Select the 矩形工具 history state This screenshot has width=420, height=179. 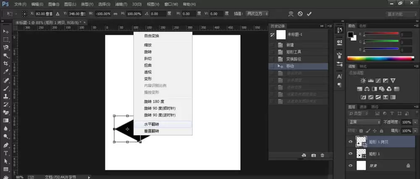click(x=298, y=52)
